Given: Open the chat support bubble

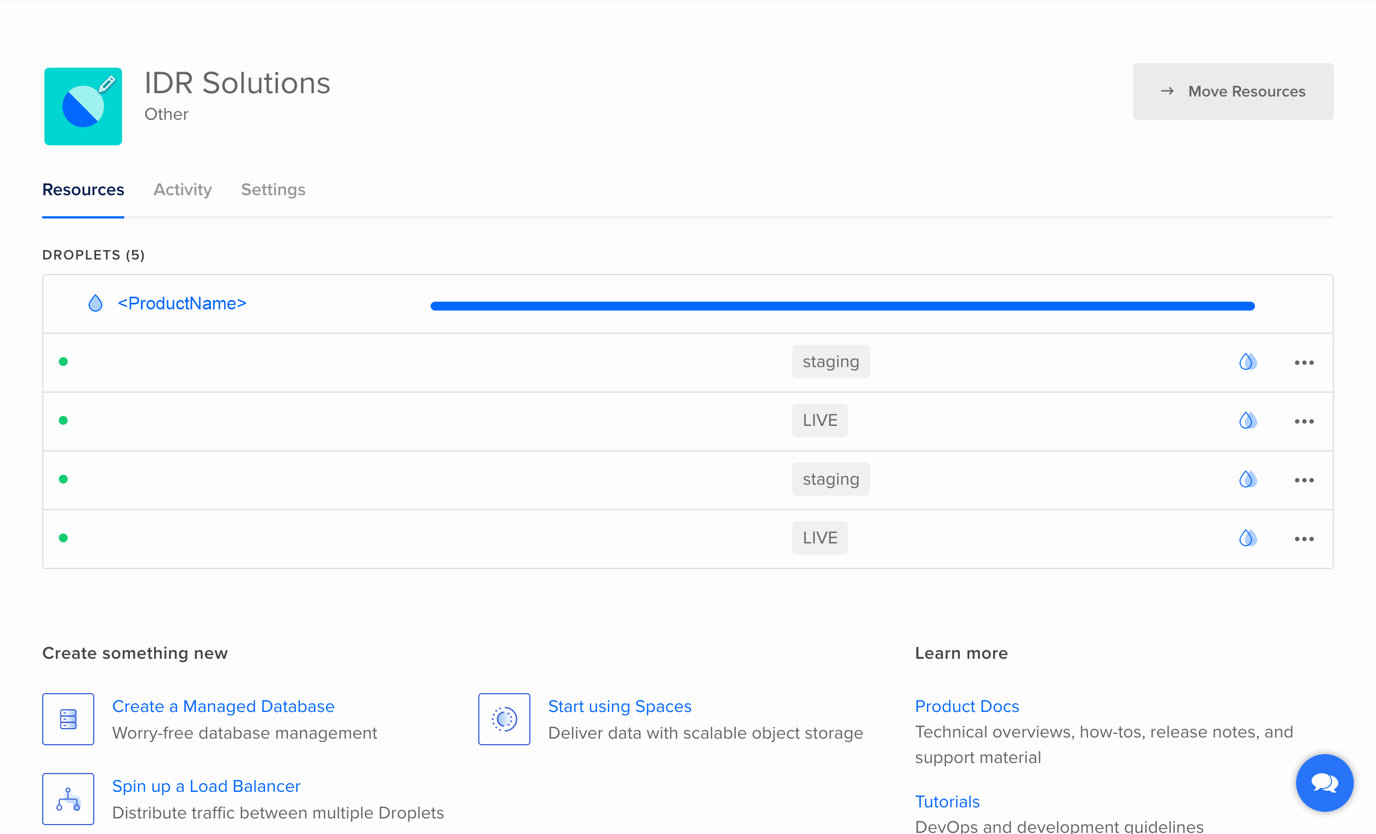Looking at the screenshot, I should (x=1324, y=782).
